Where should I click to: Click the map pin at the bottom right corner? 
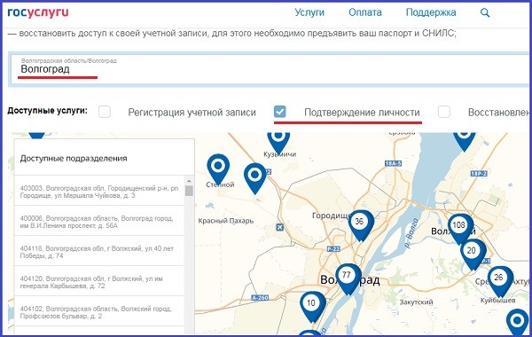(x=518, y=322)
